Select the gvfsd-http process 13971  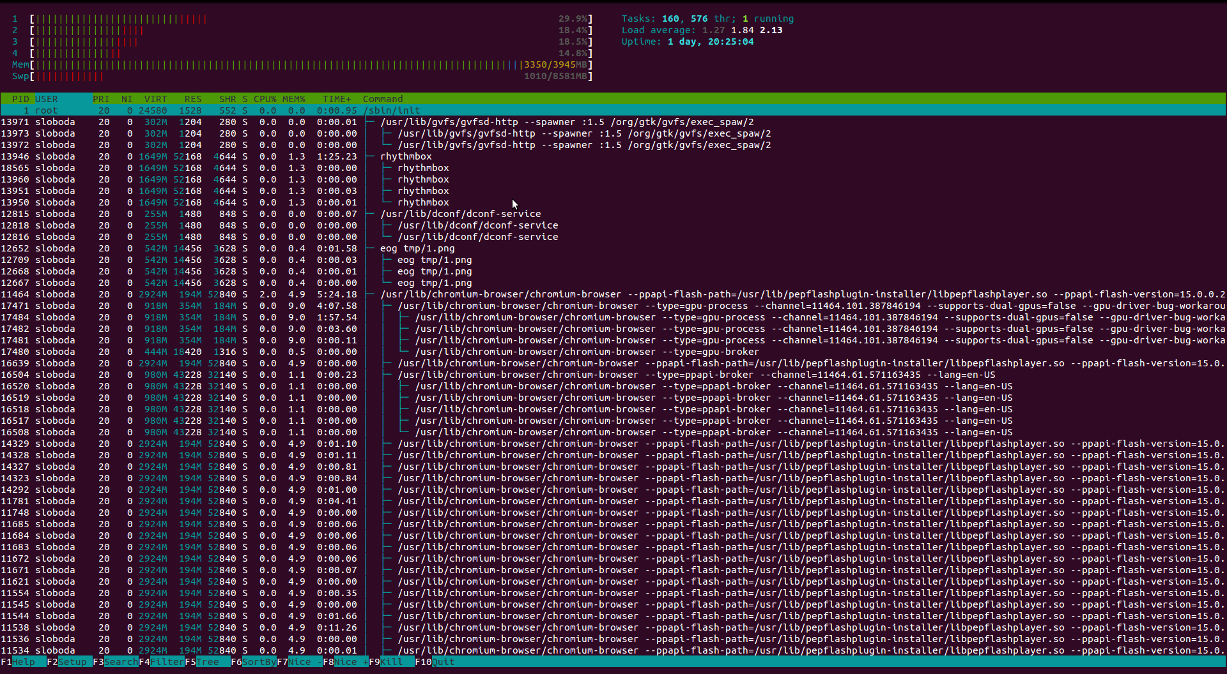tap(613, 122)
